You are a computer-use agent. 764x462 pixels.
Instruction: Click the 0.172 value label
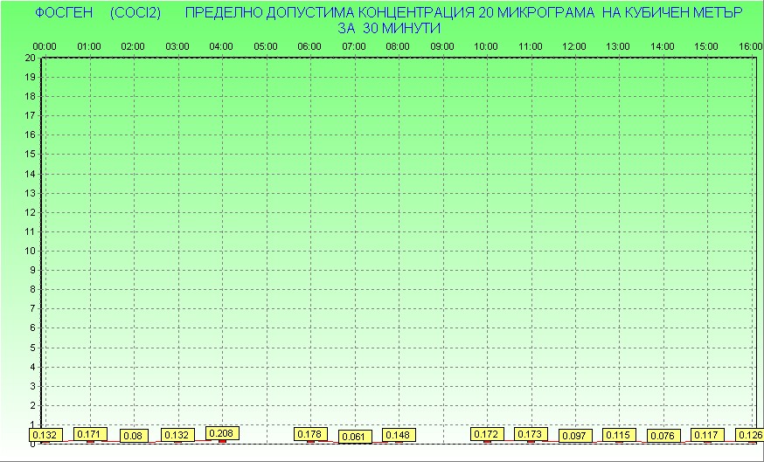[487, 434]
